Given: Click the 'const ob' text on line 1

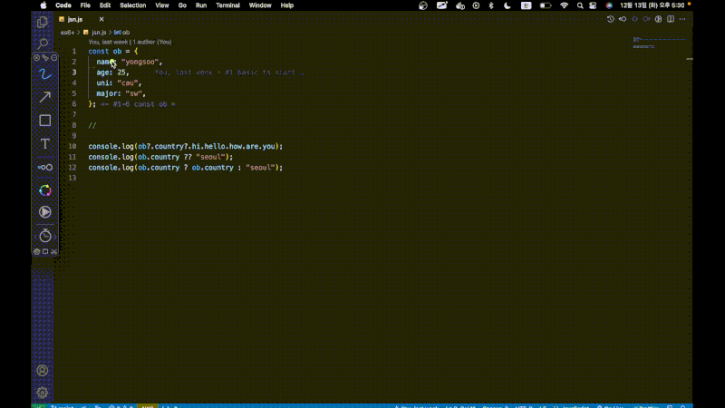Looking at the screenshot, I should coord(105,52).
